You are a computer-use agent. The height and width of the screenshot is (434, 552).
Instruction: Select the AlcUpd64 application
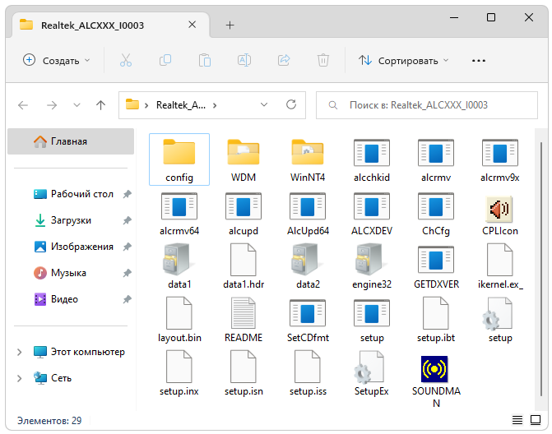coord(308,213)
